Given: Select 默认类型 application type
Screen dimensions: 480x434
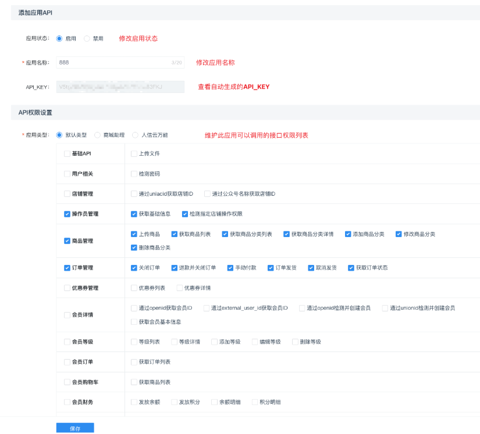Looking at the screenshot, I should point(59,135).
